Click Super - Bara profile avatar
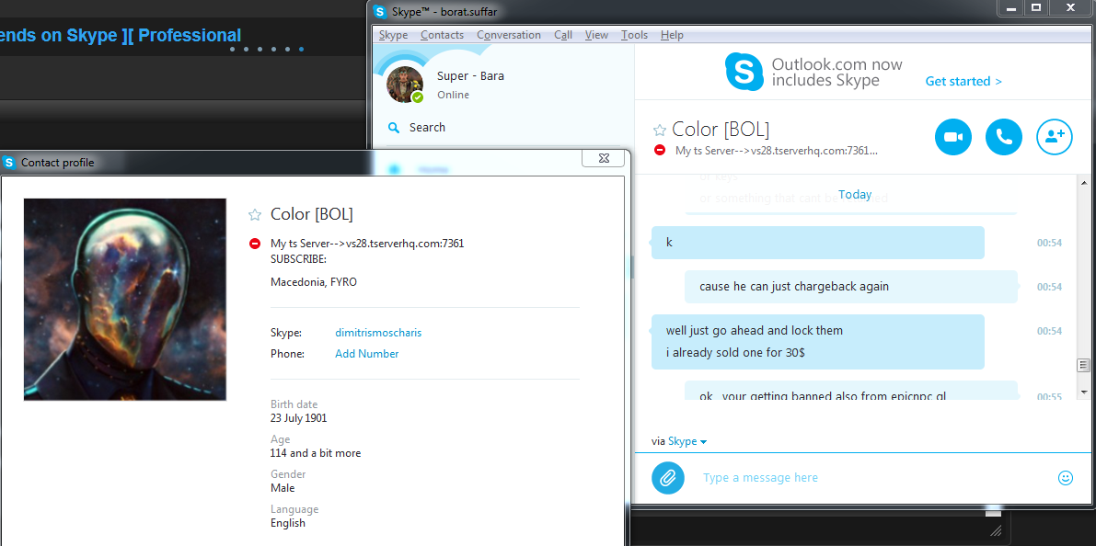The height and width of the screenshot is (546, 1096). (405, 85)
